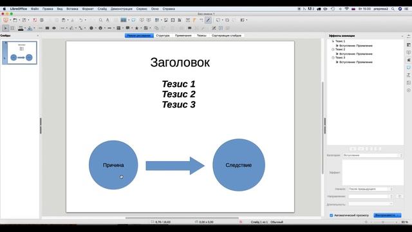Click the Save document toolbar icon
The image size is (412, 232).
click(x=24, y=20)
